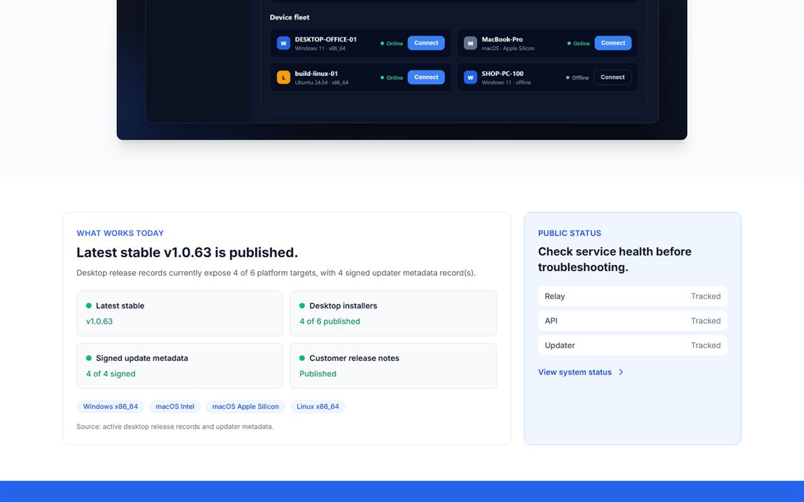Image resolution: width=804 pixels, height=502 pixels.
Task: Click the 'WHAT WORKS TODAY' label
Action: (x=120, y=233)
